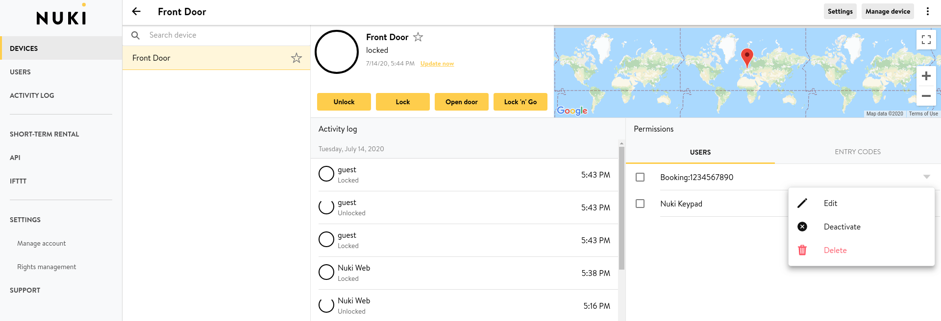Image resolution: width=941 pixels, height=321 pixels.
Task: Select the USERS permissions tab
Action: (x=700, y=152)
